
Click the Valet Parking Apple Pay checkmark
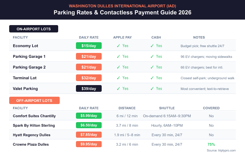pos(118,89)
